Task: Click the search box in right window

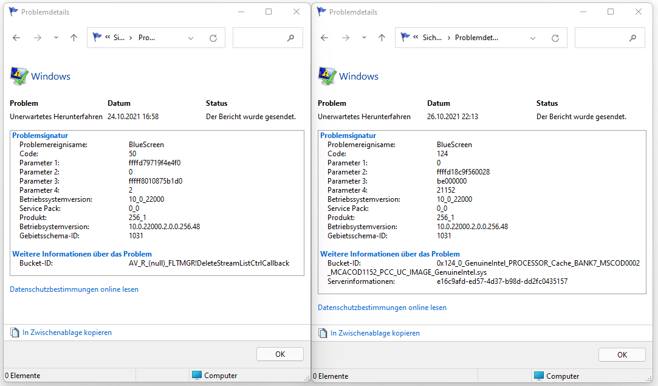Action: click(x=610, y=38)
